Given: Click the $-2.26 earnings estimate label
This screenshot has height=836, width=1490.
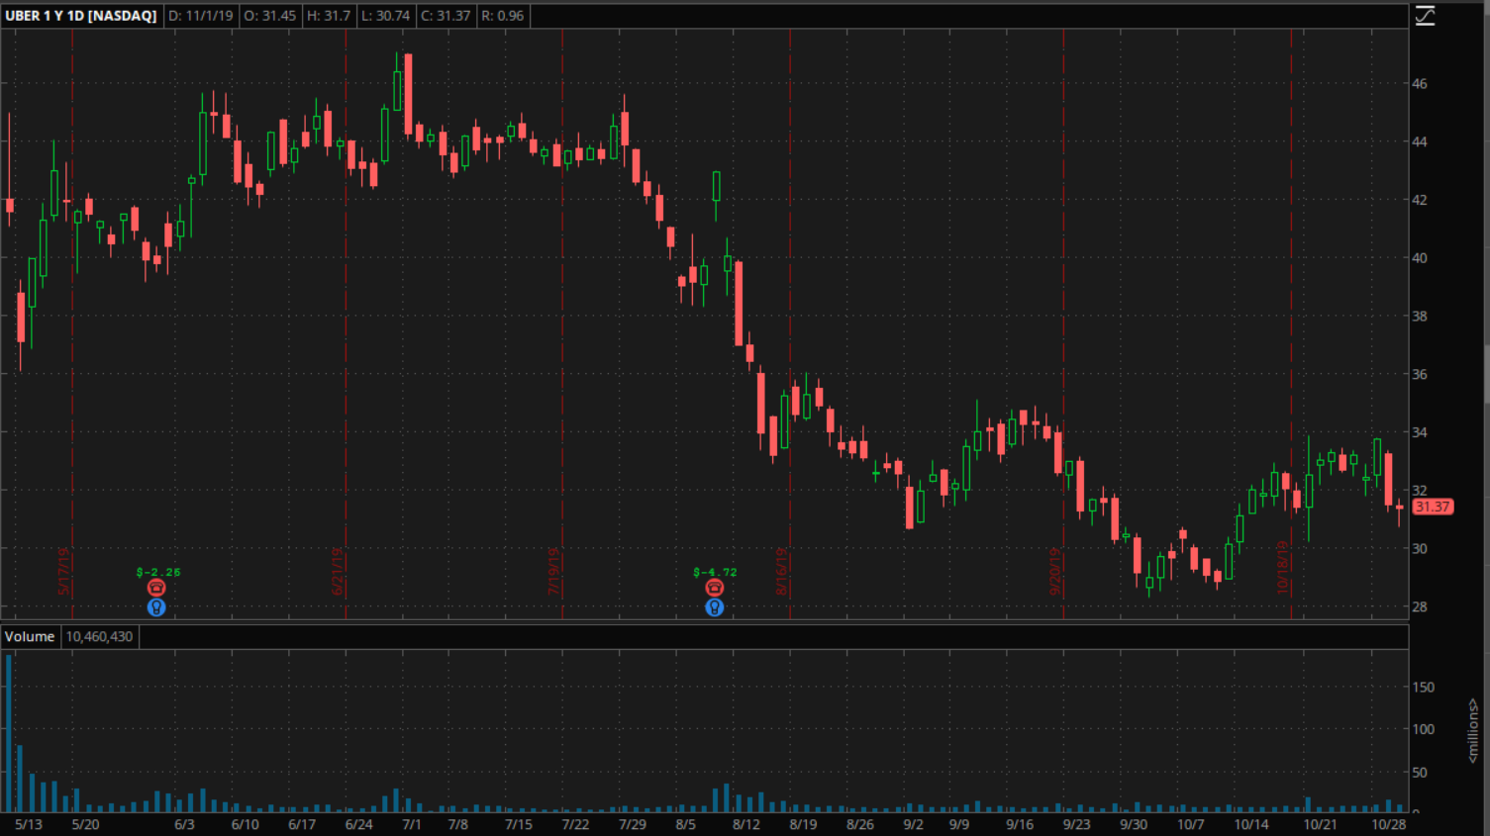Looking at the screenshot, I should click(158, 572).
